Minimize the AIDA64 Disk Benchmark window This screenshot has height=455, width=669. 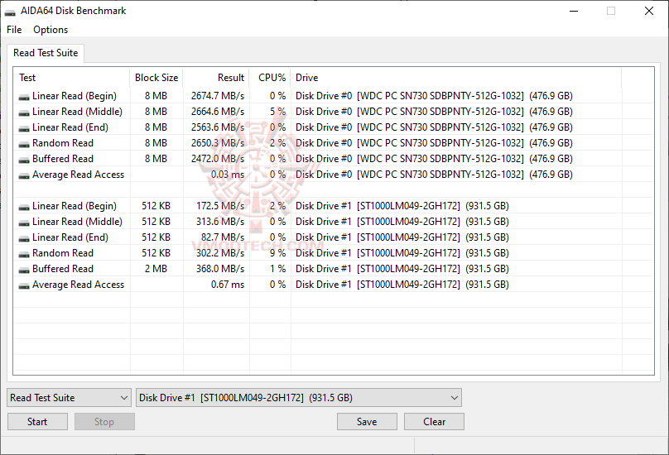(574, 11)
